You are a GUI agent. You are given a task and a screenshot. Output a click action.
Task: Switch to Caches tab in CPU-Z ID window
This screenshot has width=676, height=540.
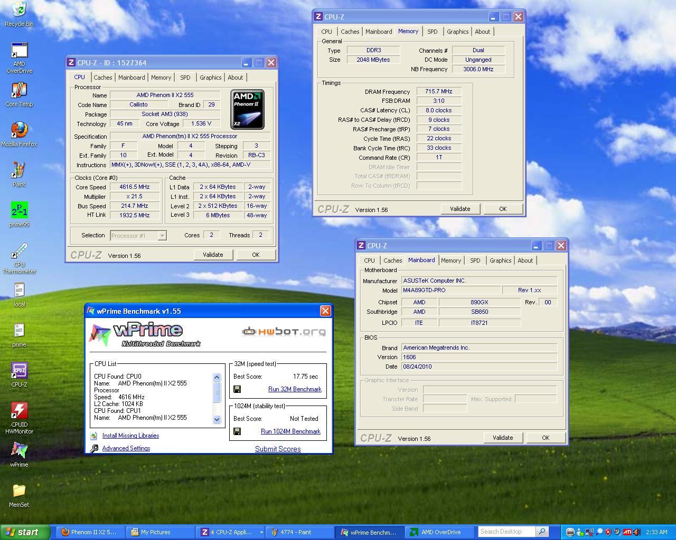102,78
